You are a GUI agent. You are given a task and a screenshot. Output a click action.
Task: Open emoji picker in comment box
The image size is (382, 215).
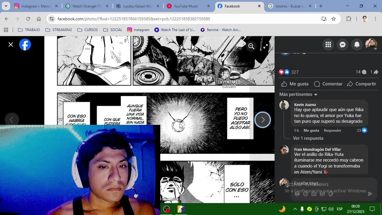(306, 194)
